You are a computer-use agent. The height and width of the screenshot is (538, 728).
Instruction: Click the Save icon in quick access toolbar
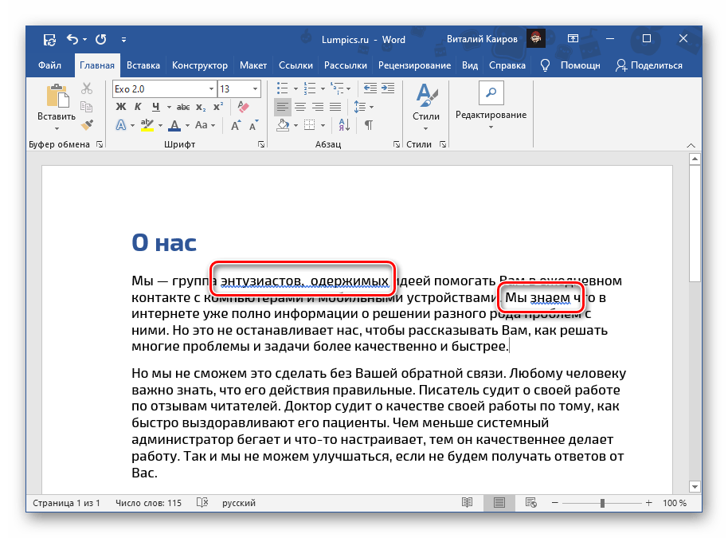(x=49, y=40)
